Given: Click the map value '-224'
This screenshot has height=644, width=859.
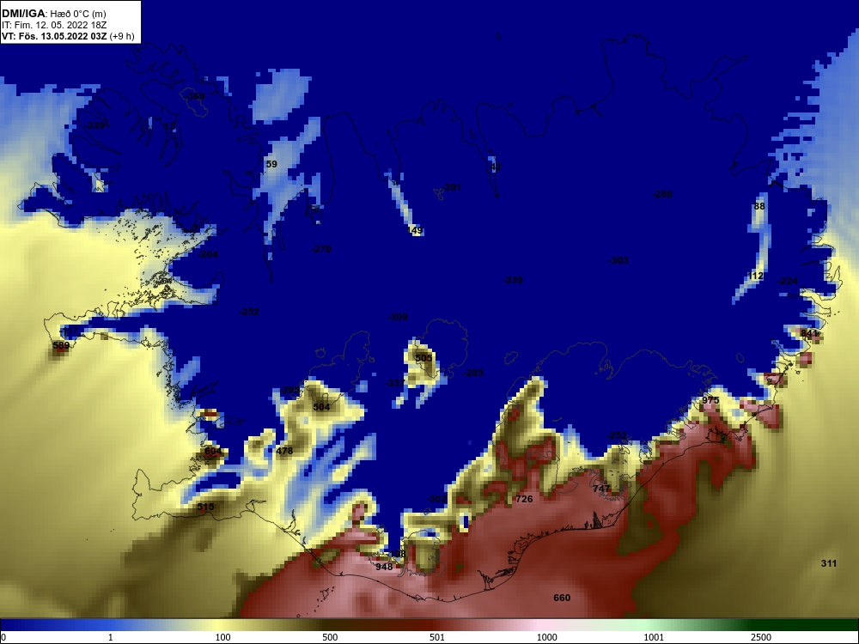Looking at the screenshot, I should pos(788,281).
